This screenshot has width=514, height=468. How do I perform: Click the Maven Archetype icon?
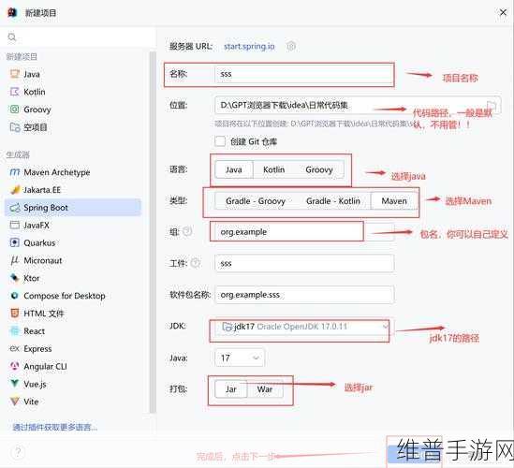(x=14, y=172)
